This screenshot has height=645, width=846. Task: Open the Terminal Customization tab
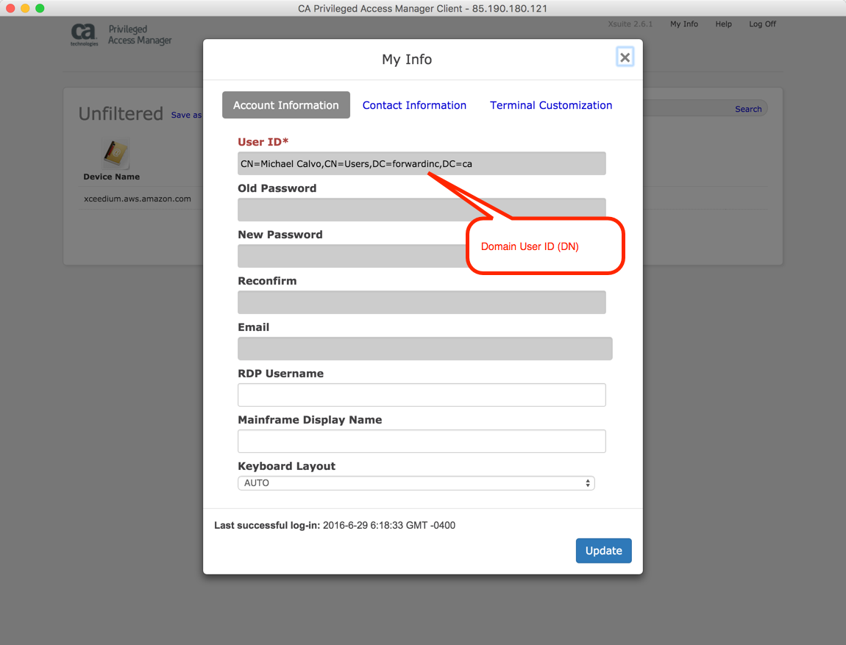[x=551, y=105]
